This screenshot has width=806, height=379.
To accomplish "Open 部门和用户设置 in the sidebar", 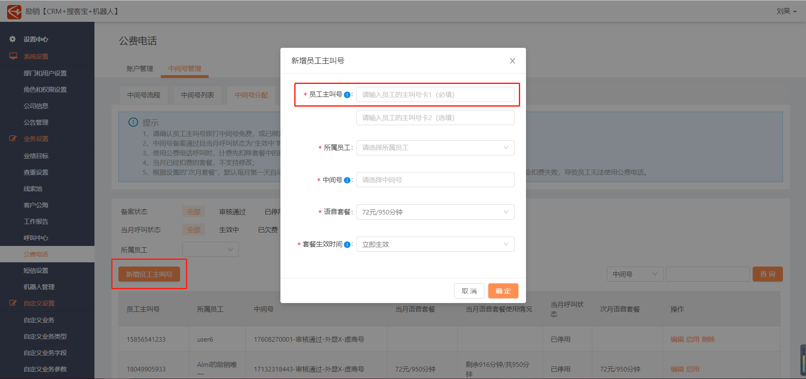I will click(x=45, y=73).
